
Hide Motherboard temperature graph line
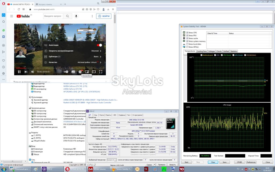(x=201, y=55)
